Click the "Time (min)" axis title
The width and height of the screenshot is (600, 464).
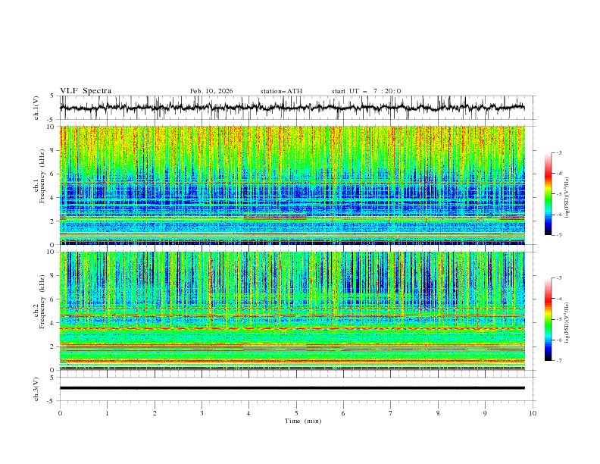point(303,421)
